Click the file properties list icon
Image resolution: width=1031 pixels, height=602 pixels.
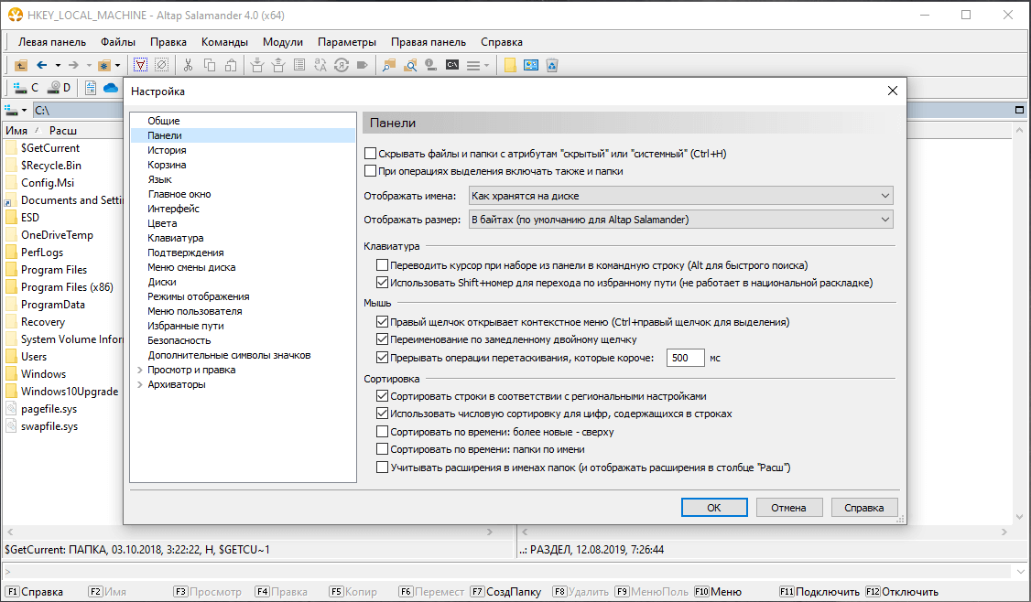[299, 65]
